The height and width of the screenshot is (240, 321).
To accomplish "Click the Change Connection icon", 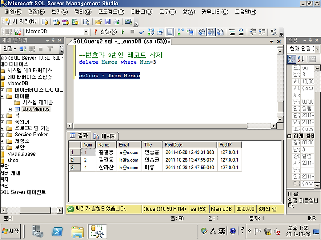I will (x=18, y=32).
